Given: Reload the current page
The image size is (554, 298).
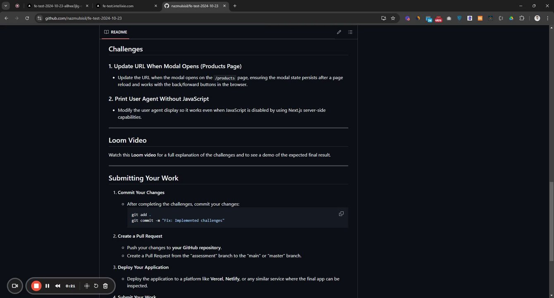Looking at the screenshot, I should coord(27,18).
